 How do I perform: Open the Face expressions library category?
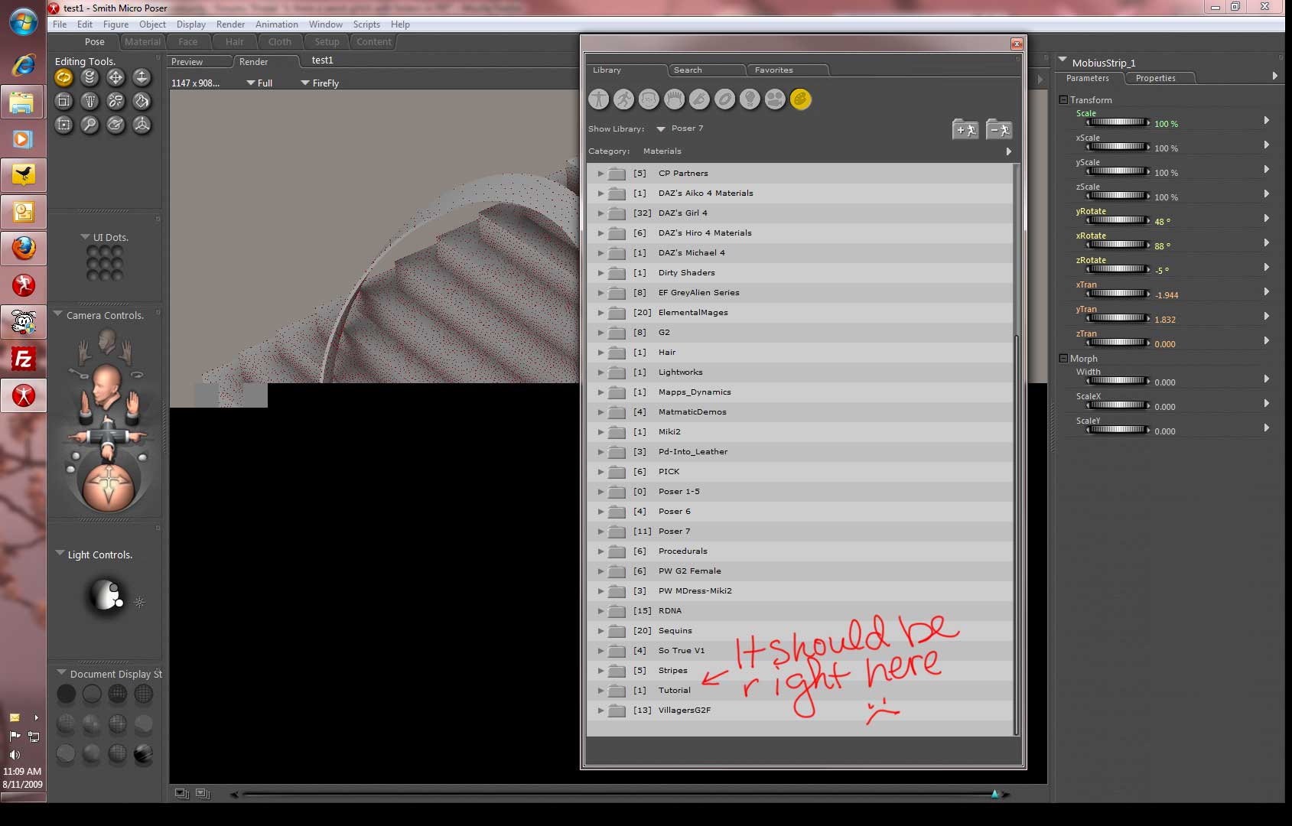(x=649, y=99)
